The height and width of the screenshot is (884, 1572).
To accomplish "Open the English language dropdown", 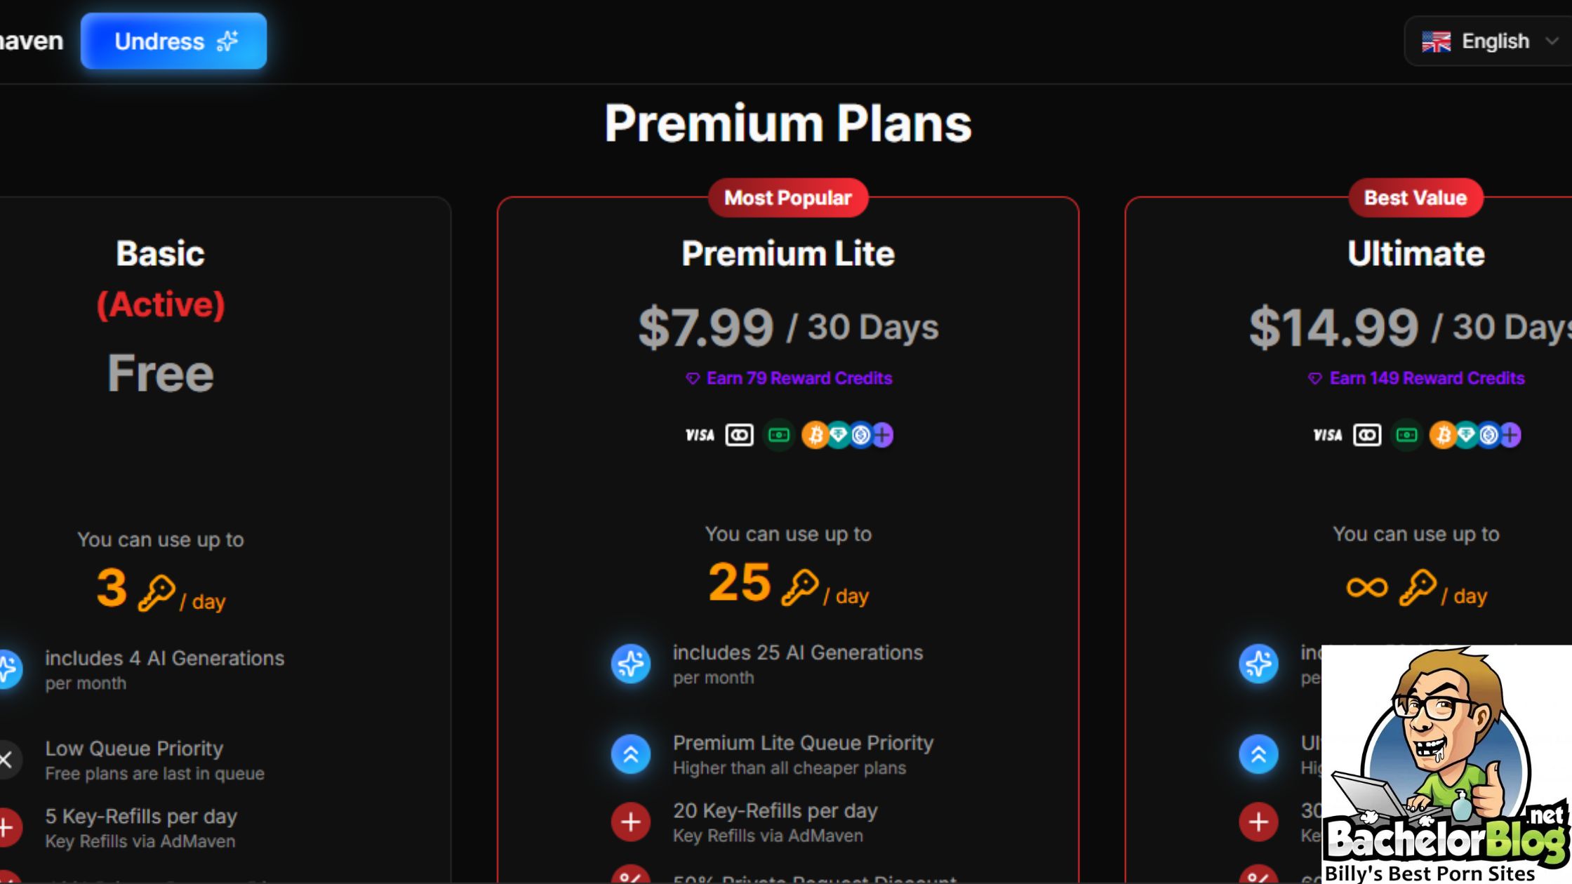I will 1488,41.
